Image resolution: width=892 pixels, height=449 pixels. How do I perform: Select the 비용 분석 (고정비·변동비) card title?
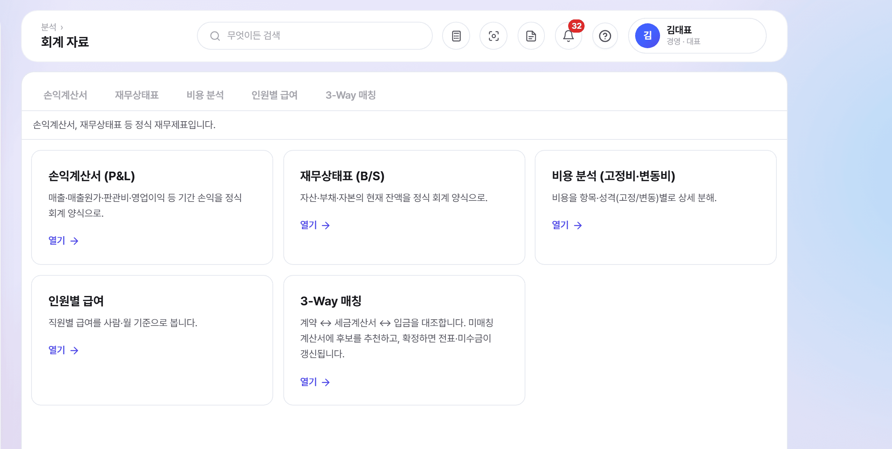[x=613, y=176]
